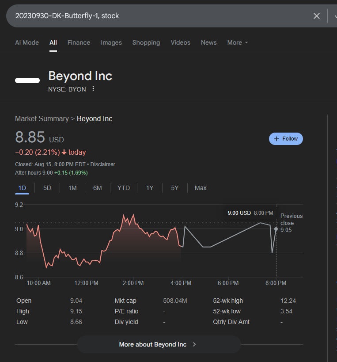
Task: Click the 8:00 PM chart point marker
Action: (276, 229)
